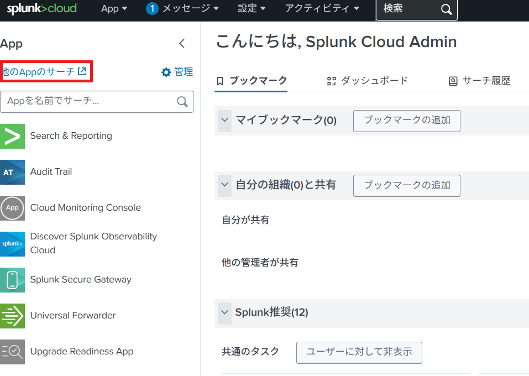
Task: Collapse the App sidebar with the chevron
Action: click(182, 44)
